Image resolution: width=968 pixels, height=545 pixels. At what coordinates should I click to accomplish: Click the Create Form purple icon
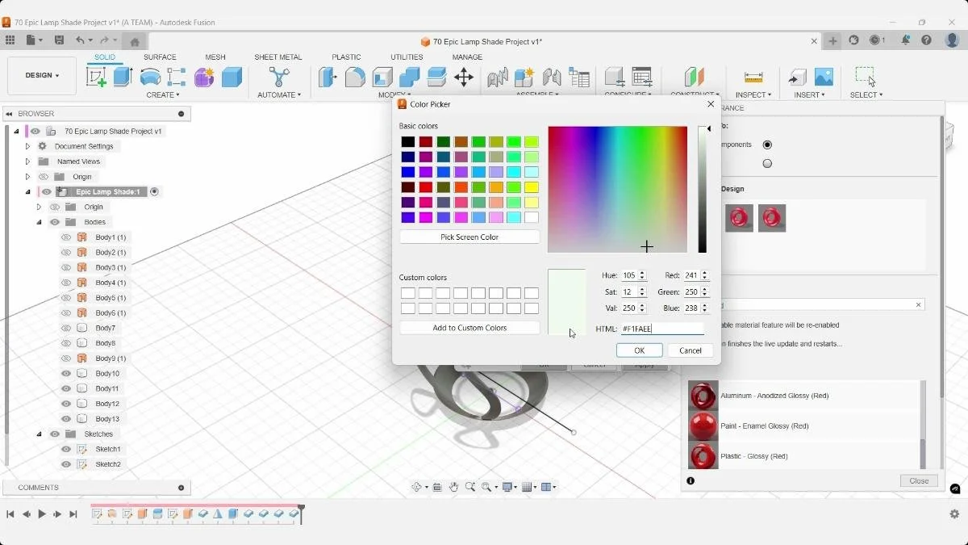coord(204,77)
